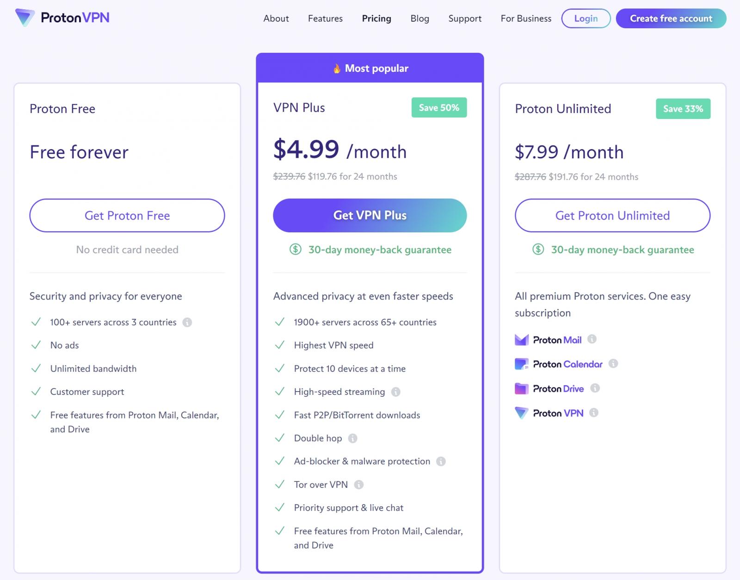The image size is (740, 580).
Task: Click the info icon for High-speed streaming
Action: click(396, 392)
